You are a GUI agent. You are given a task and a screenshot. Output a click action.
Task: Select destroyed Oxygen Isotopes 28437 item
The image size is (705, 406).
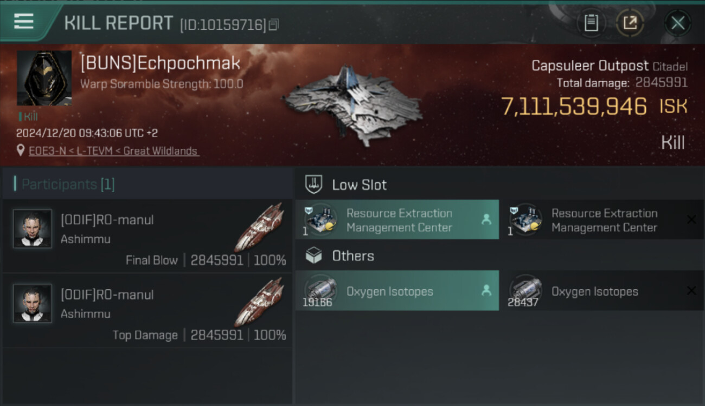point(603,291)
